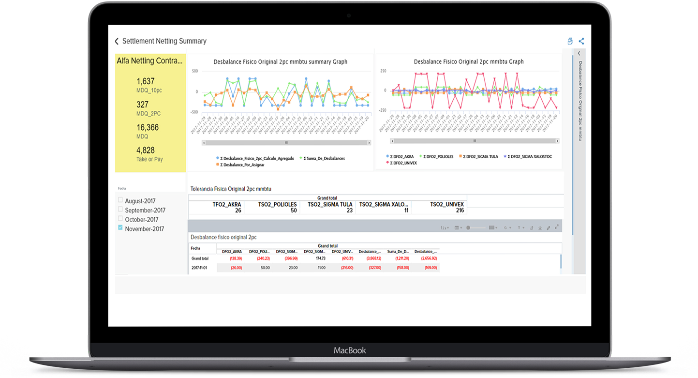Enable the August-2017 checkbox
Image resolution: width=698 pixels, height=378 pixels.
tap(120, 201)
